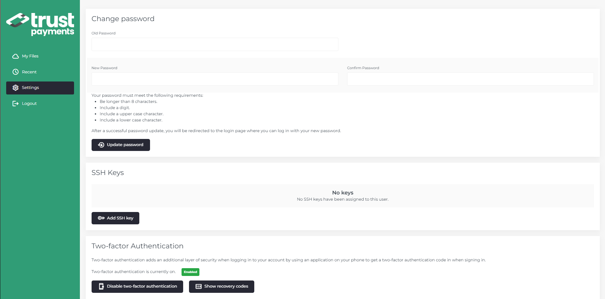Click the key icon on Add SSH key

(x=101, y=218)
